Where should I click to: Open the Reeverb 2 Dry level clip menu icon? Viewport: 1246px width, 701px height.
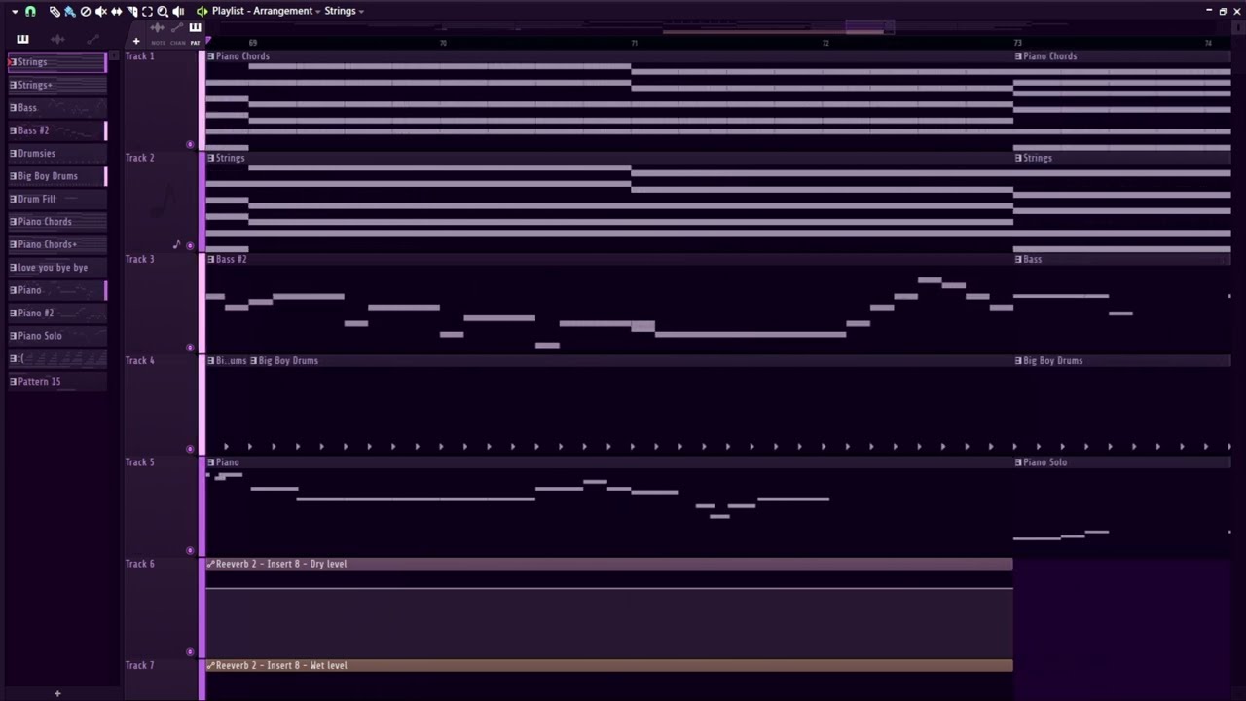pos(210,564)
